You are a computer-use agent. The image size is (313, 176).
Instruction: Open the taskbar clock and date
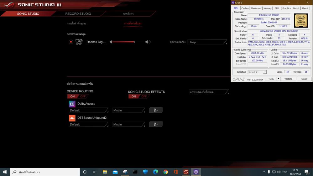click(295, 172)
